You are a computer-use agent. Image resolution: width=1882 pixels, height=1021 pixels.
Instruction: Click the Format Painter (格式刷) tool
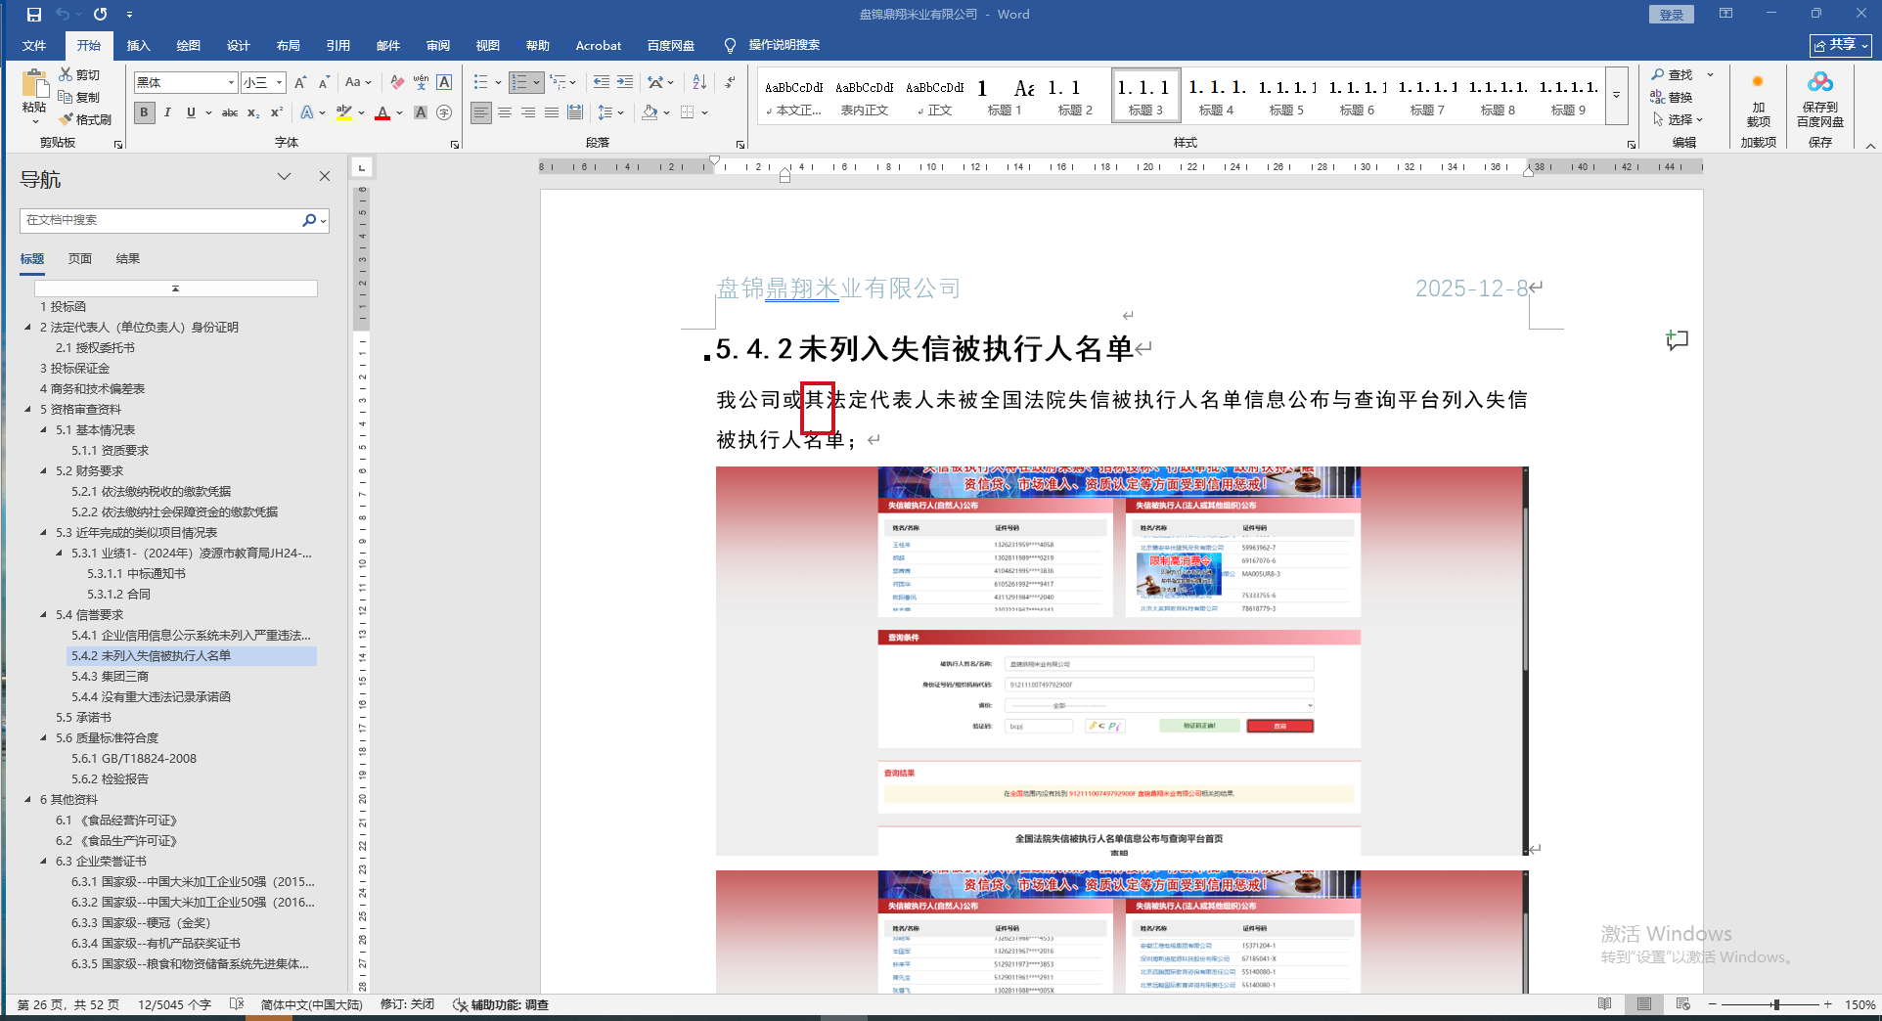pos(85,119)
